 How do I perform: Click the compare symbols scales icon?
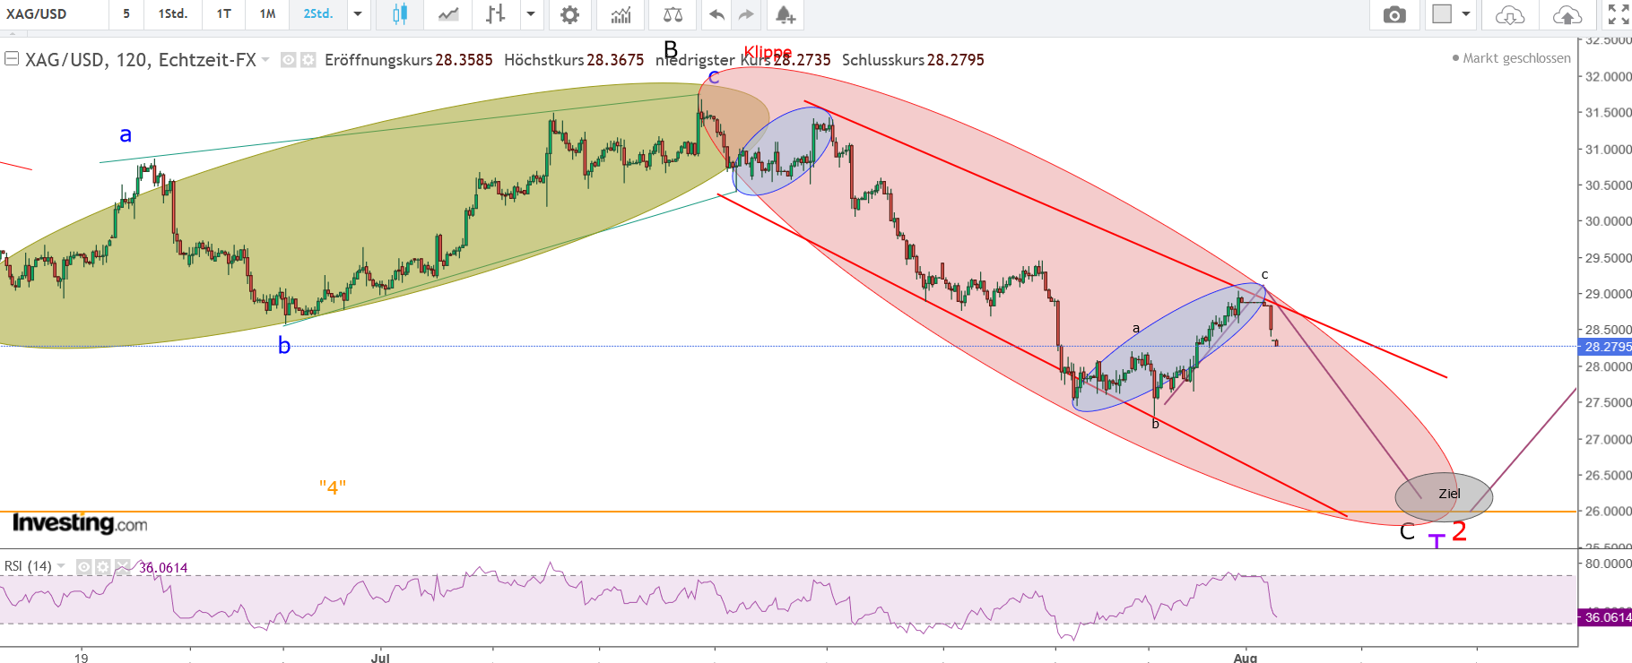click(x=673, y=14)
